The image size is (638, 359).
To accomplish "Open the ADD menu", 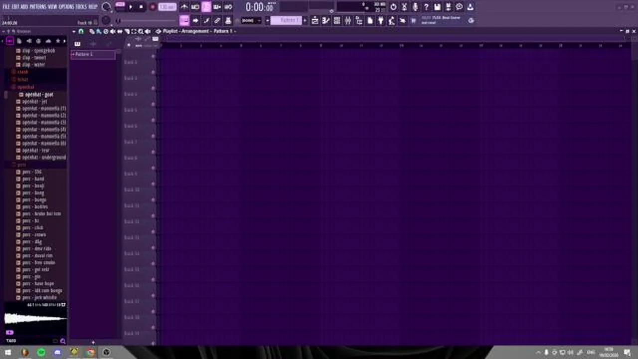I will [x=24, y=7].
